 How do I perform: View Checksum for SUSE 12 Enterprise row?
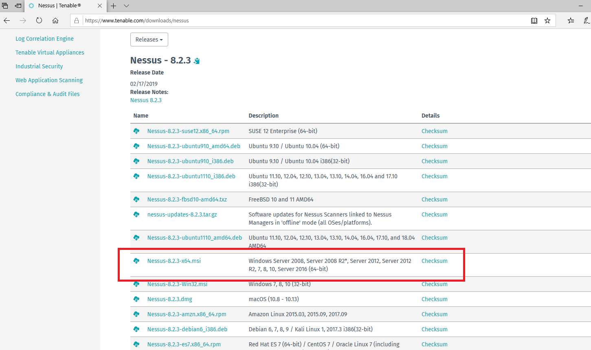(x=435, y=131)
